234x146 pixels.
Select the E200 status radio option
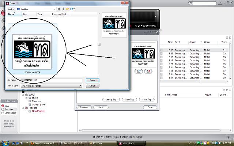tap(3, 105)
